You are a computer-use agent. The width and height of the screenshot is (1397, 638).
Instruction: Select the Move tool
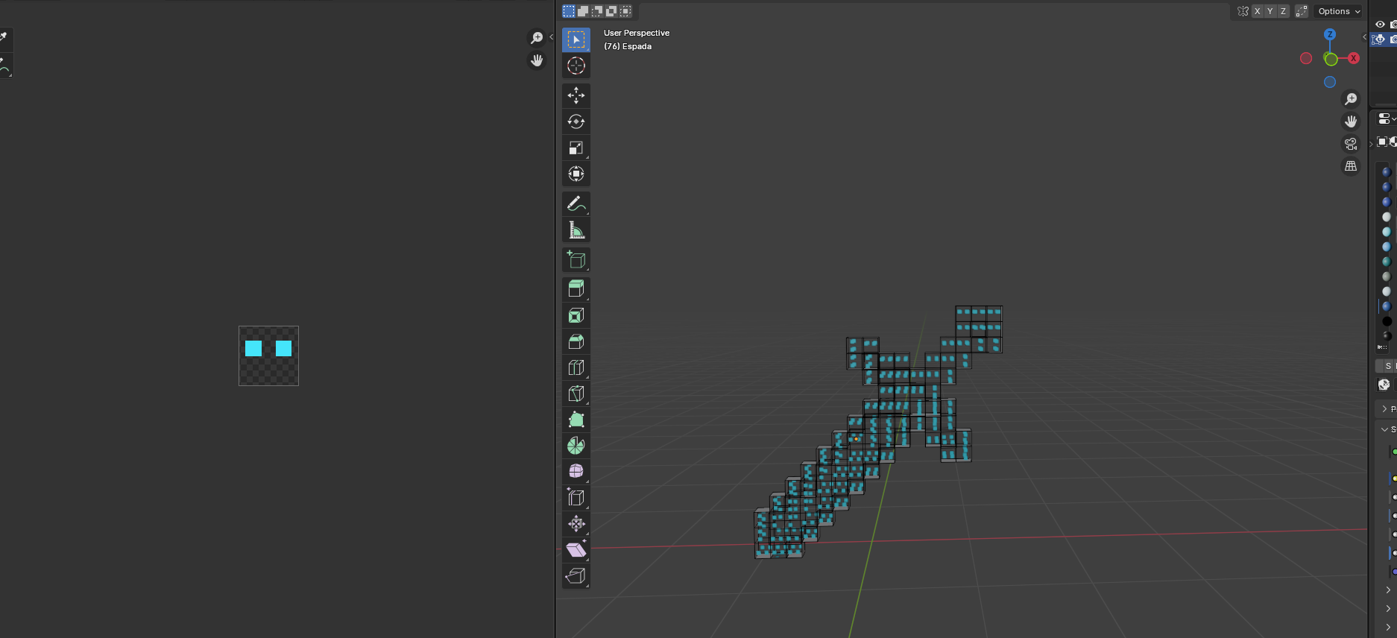coord(575,95)
